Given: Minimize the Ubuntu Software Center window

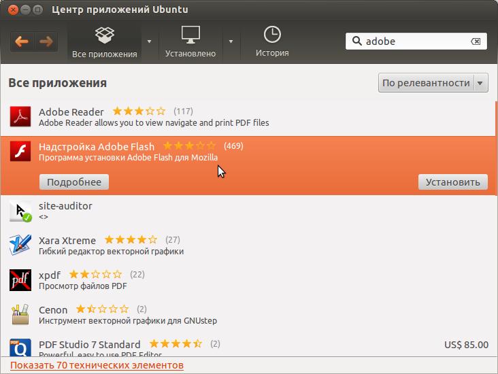Looking at the screenshot, I should pos(25,10).
